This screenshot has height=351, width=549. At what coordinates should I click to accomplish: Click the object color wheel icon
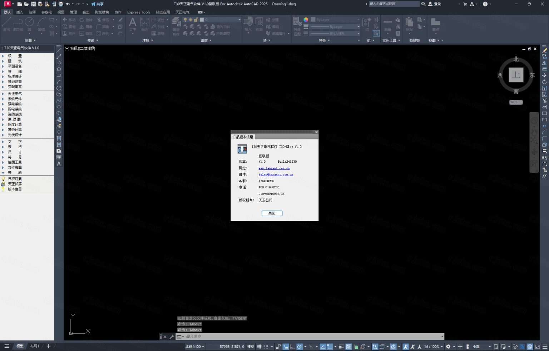click(306, 20)
